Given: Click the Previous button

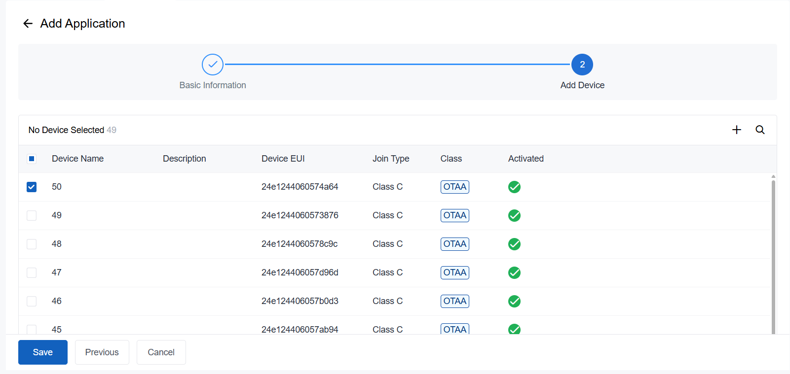Looking at the screenshot, I should tap(102, 352).
